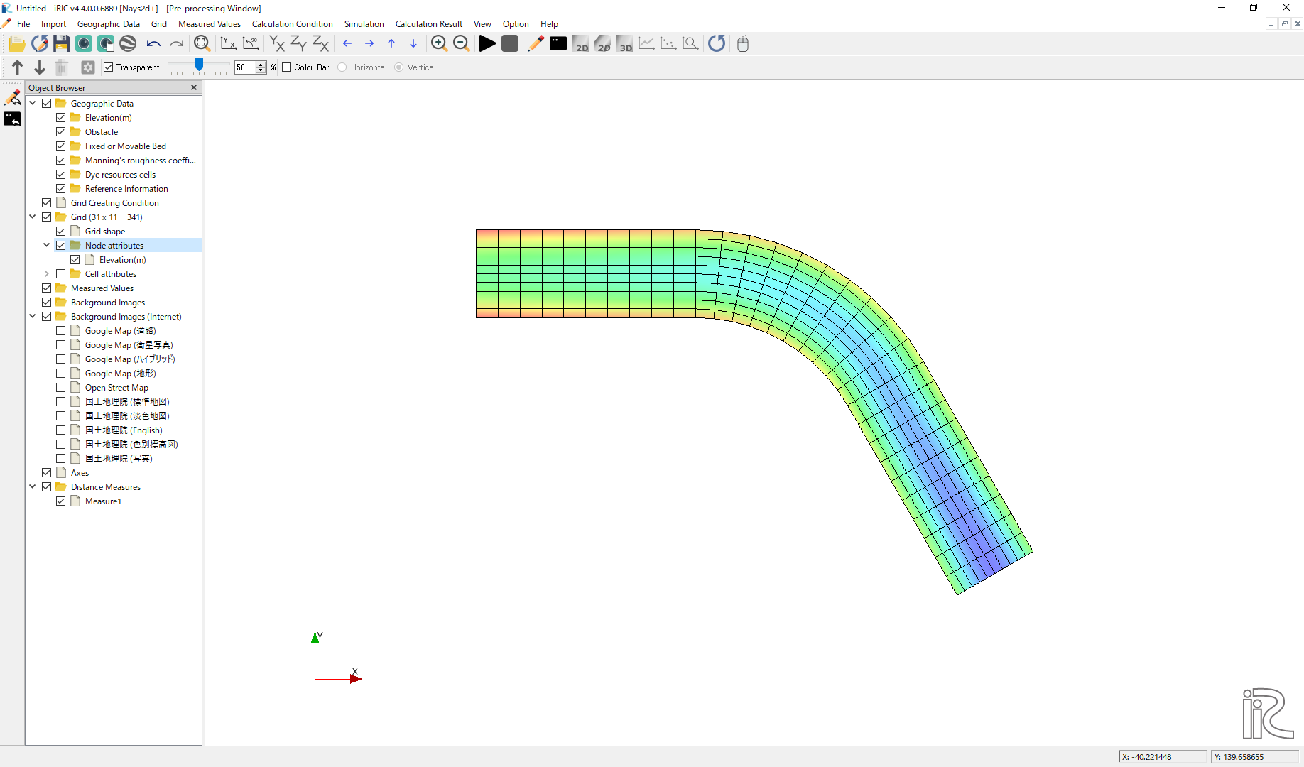1304x767 pixels.
Task: Enable the Color Bar checkbox
Action: (x=287, y=67)
